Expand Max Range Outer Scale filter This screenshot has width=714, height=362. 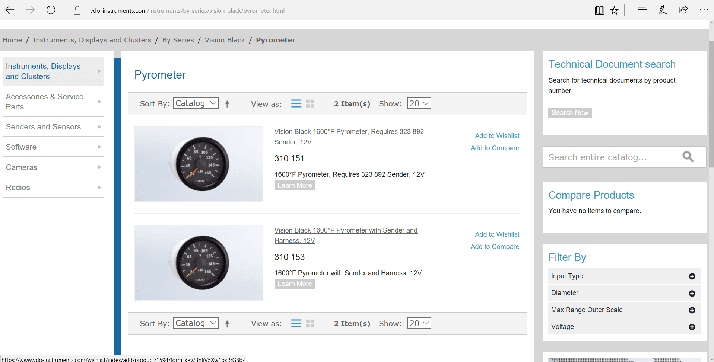(x=692, y=310)
